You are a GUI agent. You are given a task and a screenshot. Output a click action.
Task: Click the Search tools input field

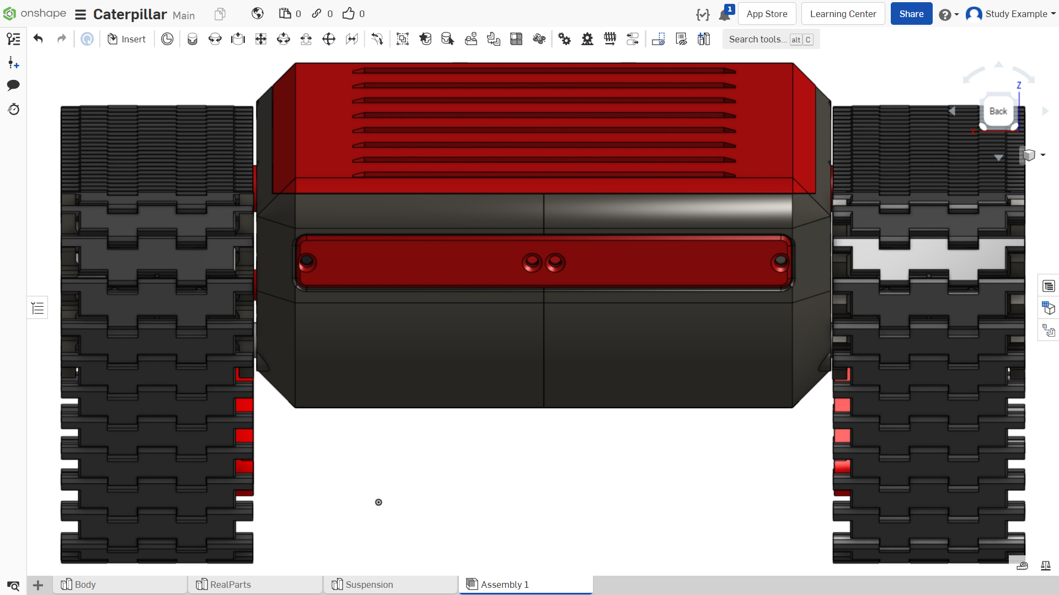[x=771, y=39]
